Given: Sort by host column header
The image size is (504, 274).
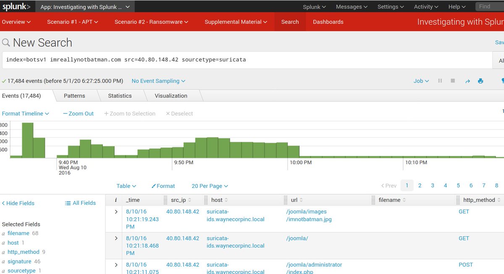Looking at the screenshot, I should [220, 200].
